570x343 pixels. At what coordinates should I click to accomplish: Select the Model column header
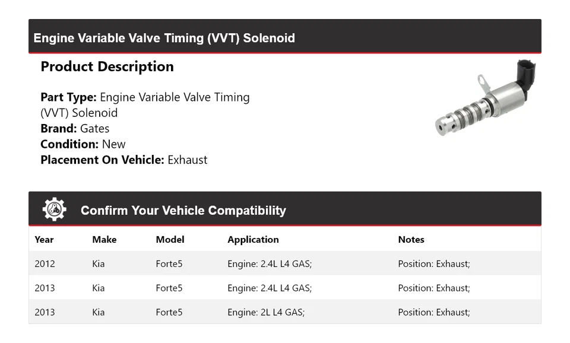click(170, 240)
